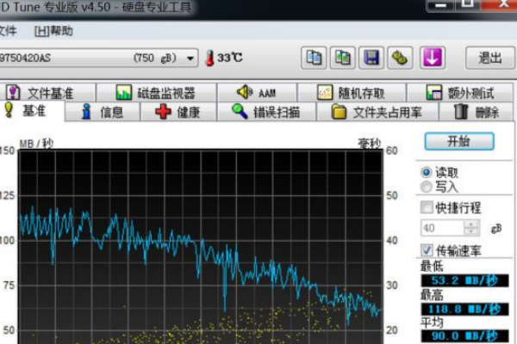The width and height of the screenshot is (517, 344).
Task: Switch to the 随机存取 tab
Action: tap(352, 93)
